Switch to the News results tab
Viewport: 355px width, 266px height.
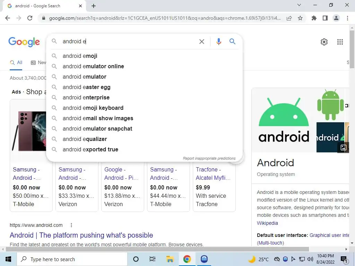pyautogui.click(x=38, y=63)
